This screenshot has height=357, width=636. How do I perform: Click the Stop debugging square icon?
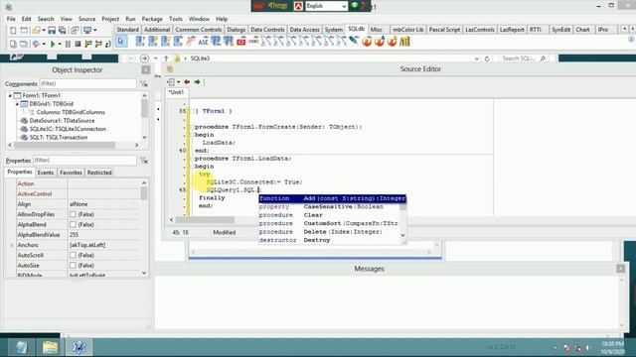(78, 44)
